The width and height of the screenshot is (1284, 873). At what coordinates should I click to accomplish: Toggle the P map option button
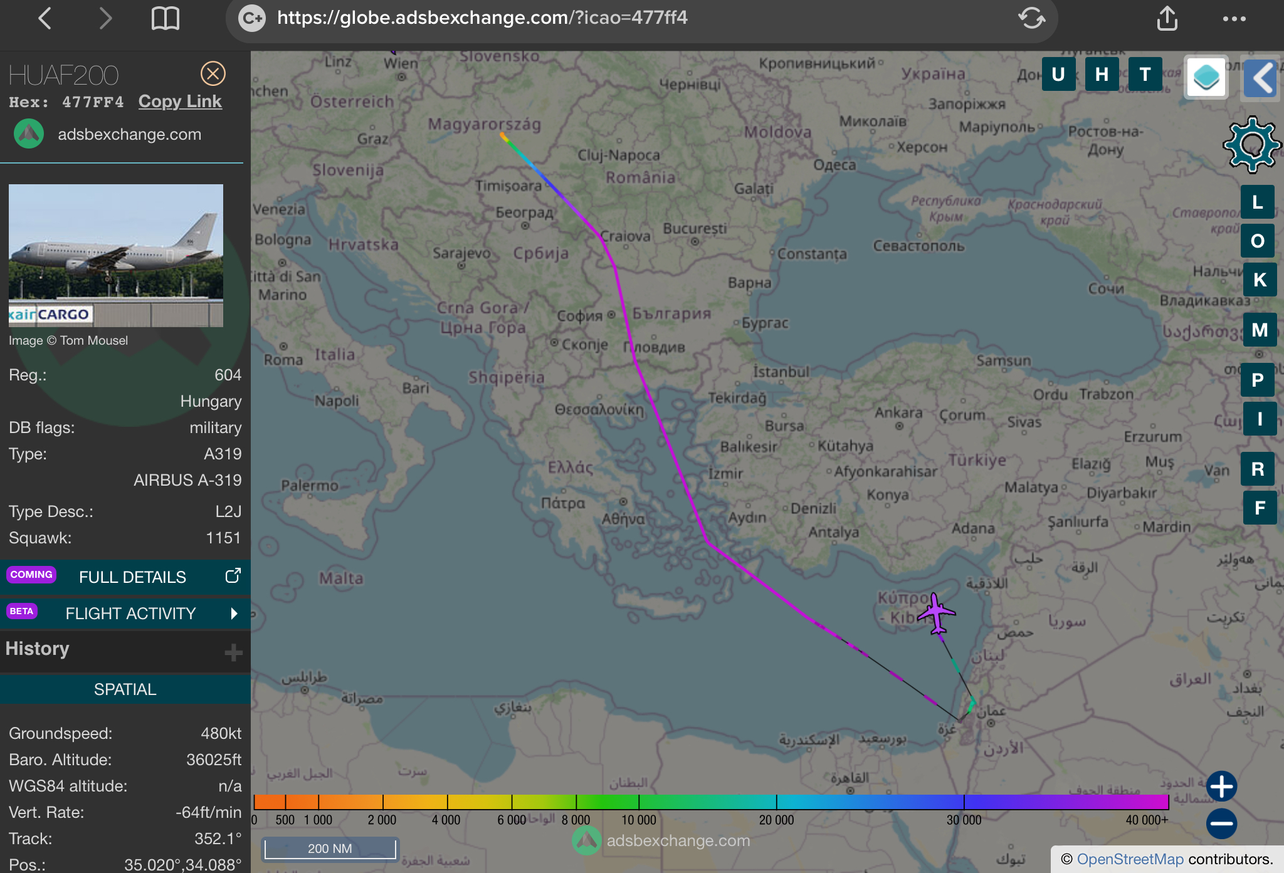(x=1258, y=380)
